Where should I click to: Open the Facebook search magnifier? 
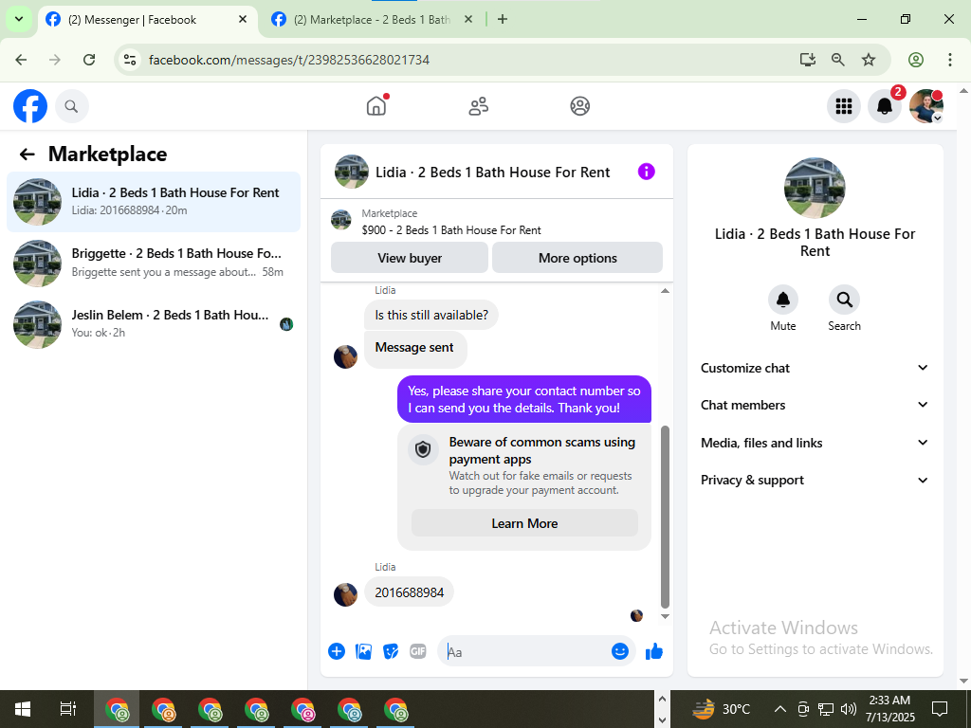pos(72,106)
